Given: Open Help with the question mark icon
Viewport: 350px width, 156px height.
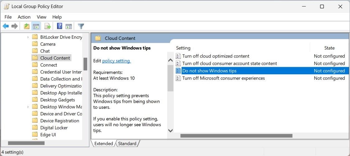Looking at the screenshot, I should [x=59, y=26].
